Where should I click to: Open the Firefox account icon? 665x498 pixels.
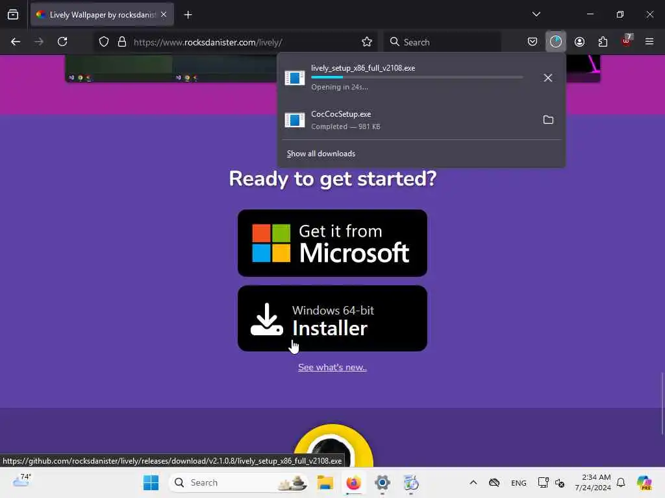[x=579, y=41]
